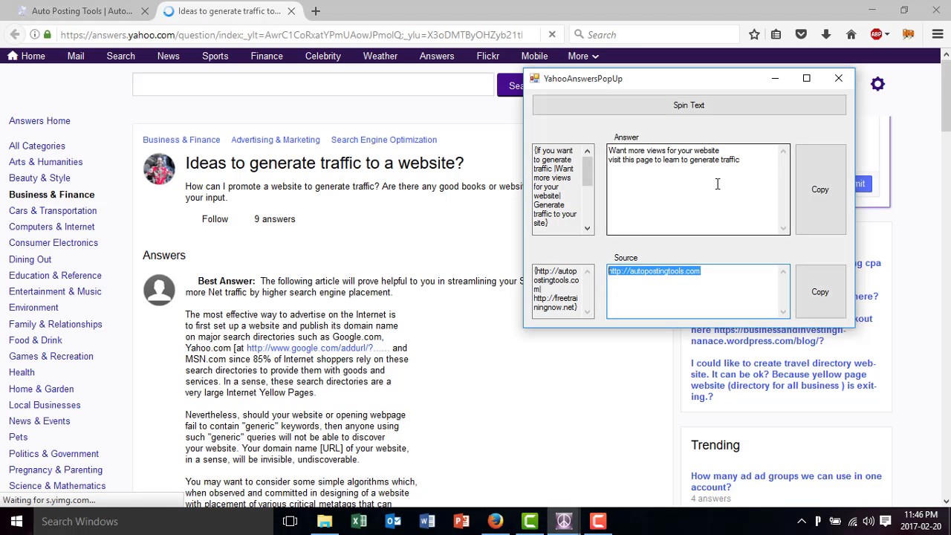Open Finance in Yahoo navigation bar

click(x=267, y=56)
